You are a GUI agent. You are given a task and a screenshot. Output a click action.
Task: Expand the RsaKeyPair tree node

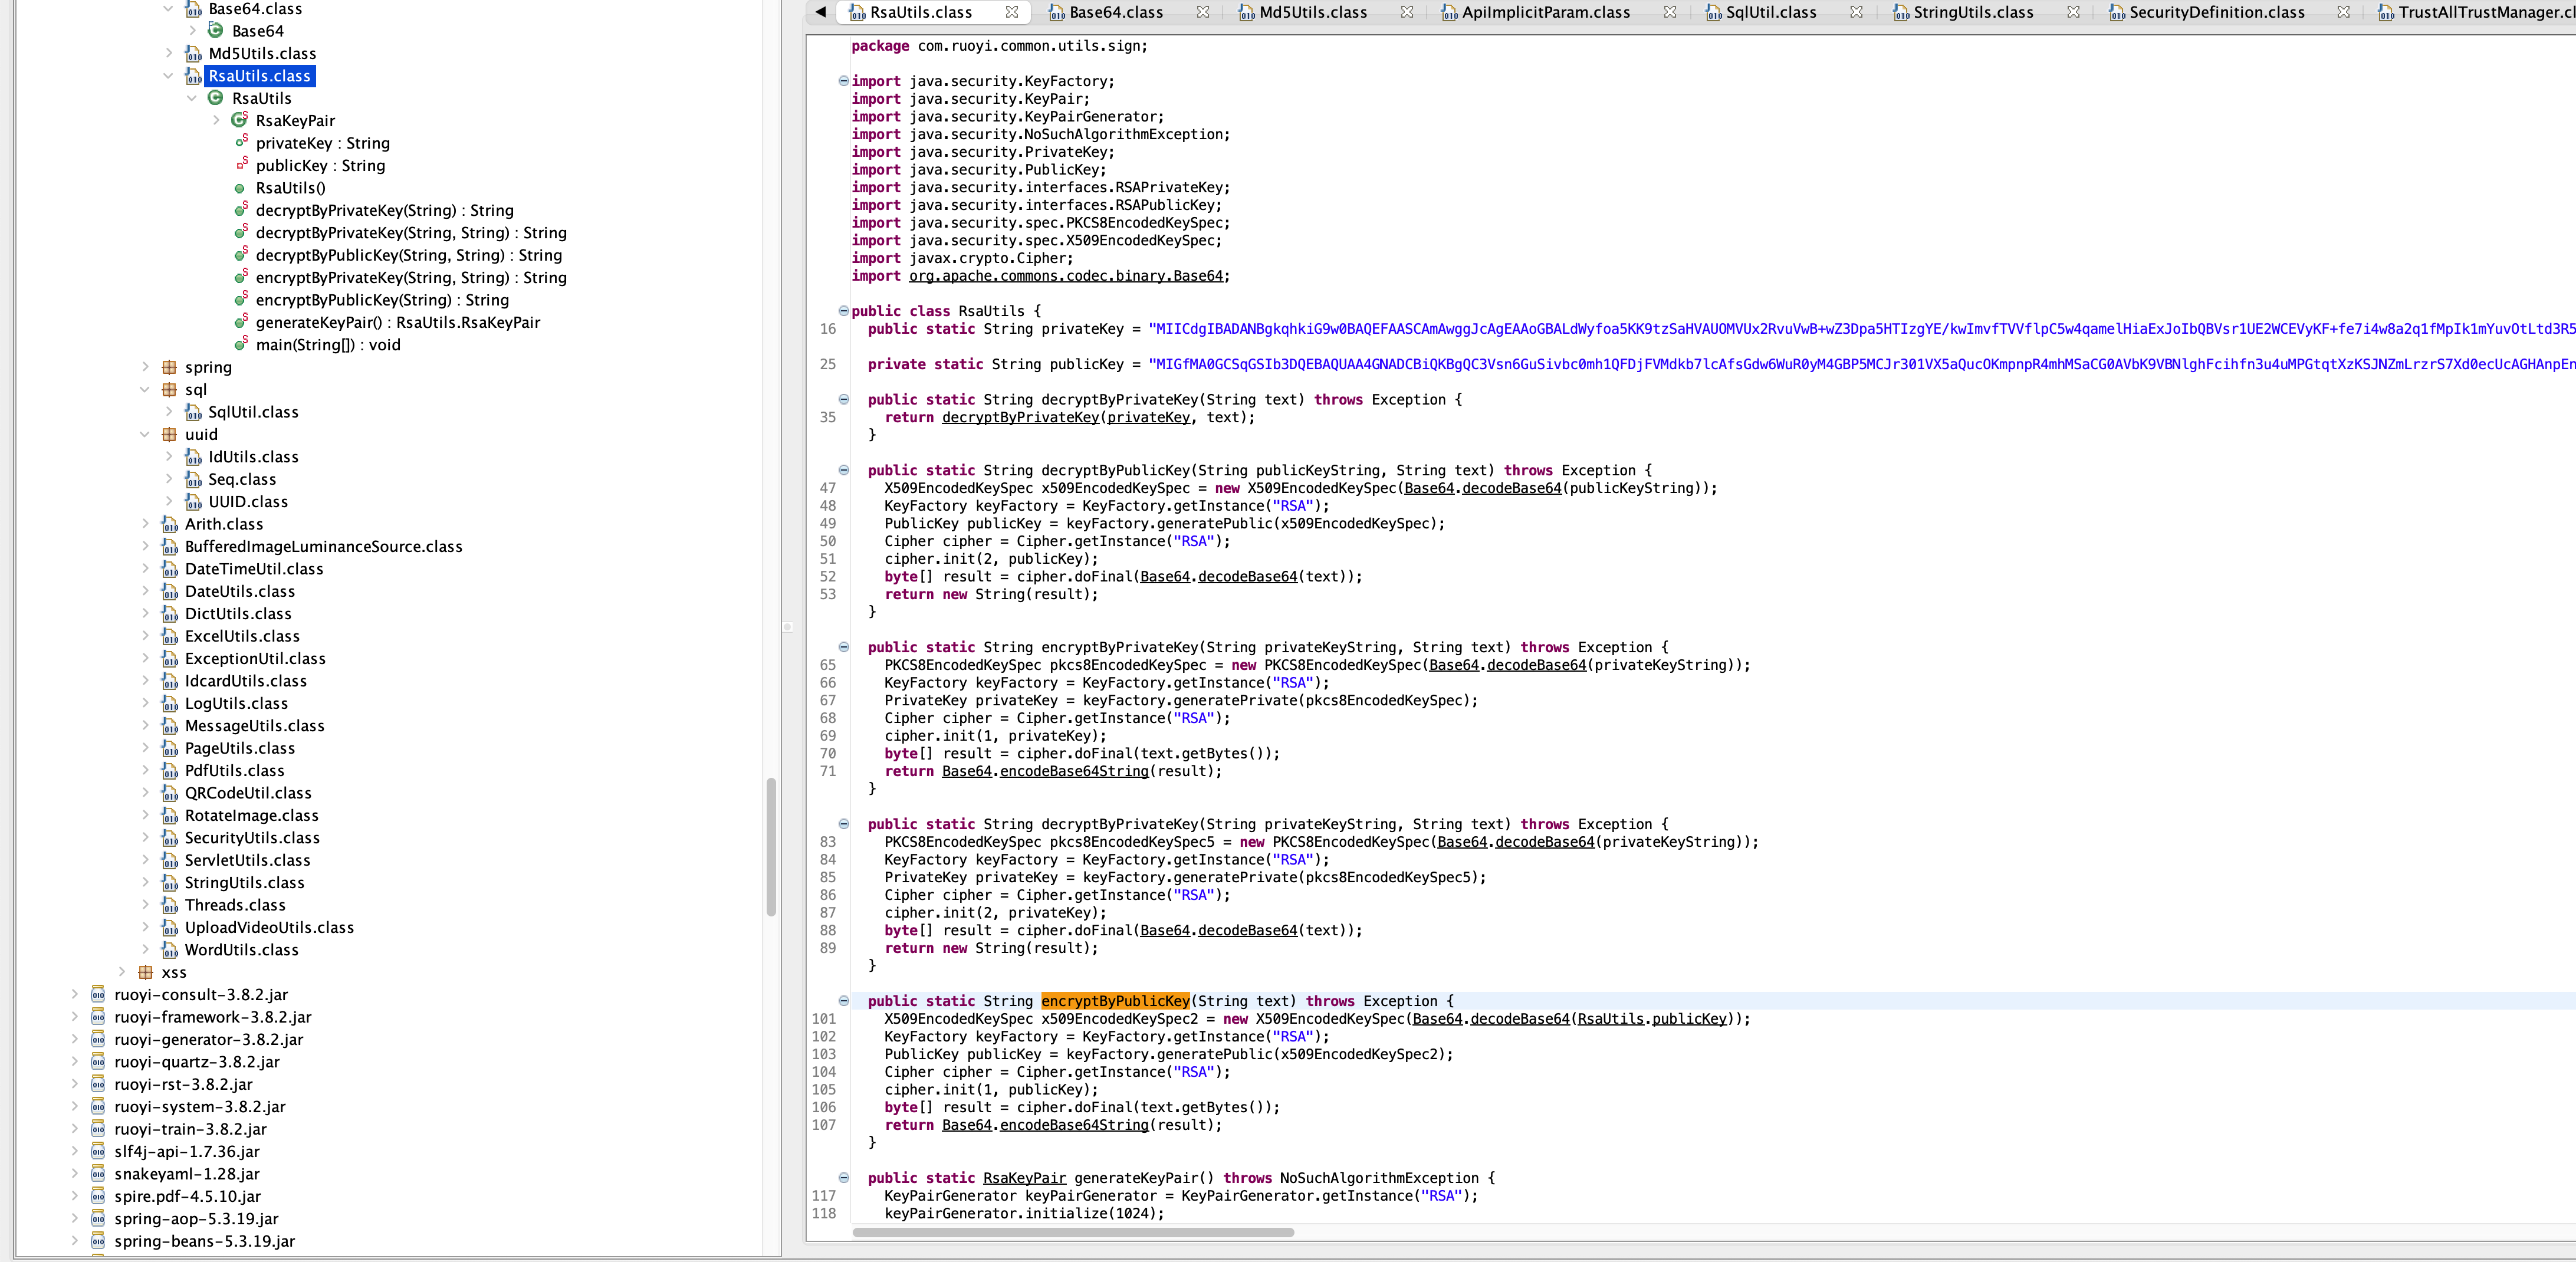pyautogui.click(x=216, y=120)
